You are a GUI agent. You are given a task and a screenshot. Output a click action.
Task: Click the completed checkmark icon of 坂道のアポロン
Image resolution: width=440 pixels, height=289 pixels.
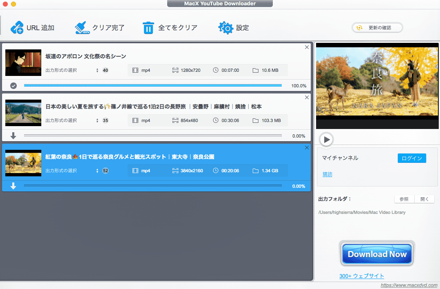[x=13, y=86]
